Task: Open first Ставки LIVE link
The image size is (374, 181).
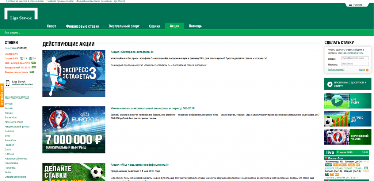Action: (x=11, y=54)
